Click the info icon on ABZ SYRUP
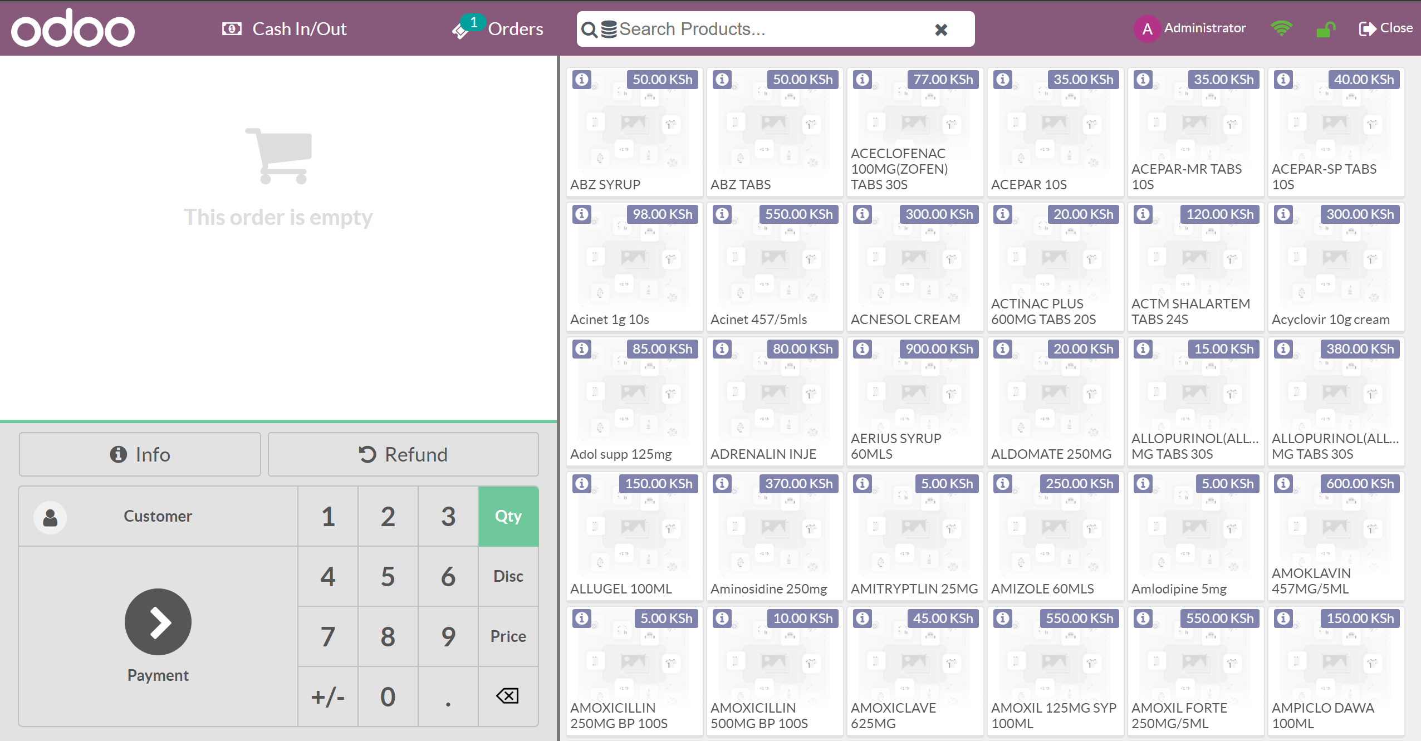The height and width of the screenshot is (741, 1421). (582, 80)
